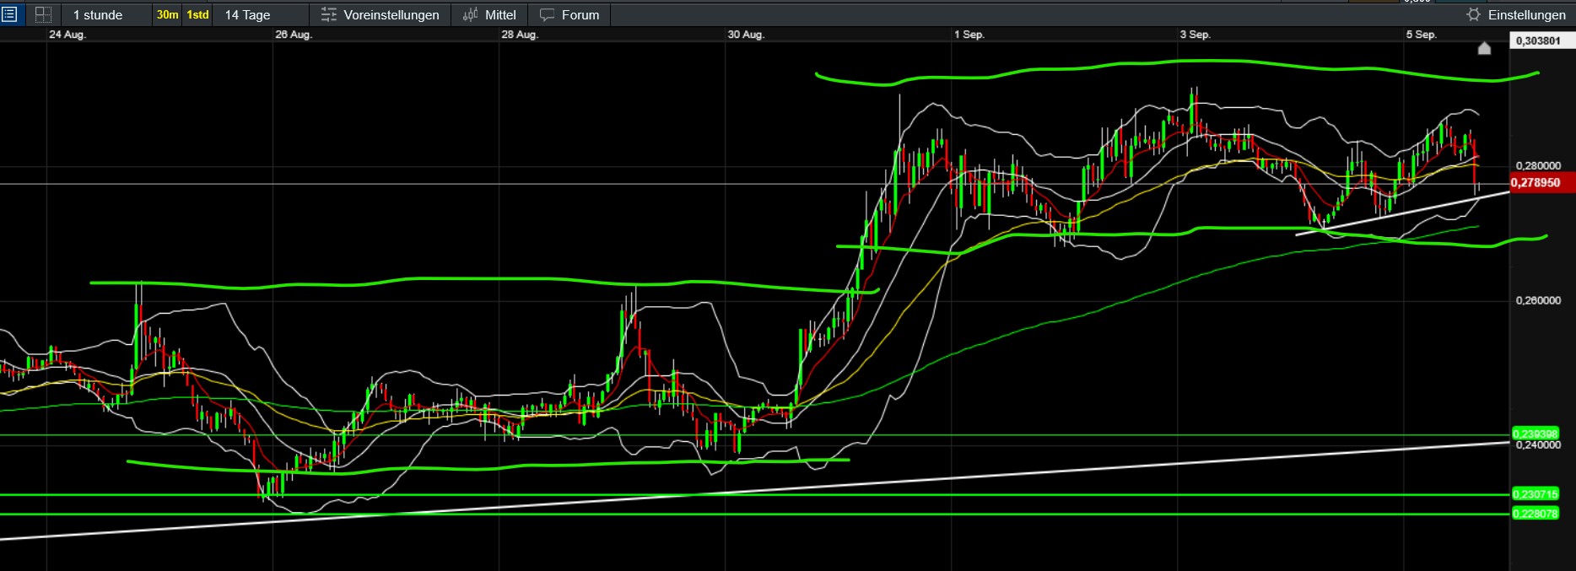Select green level label 0,230715

(x=1536, y=494)
